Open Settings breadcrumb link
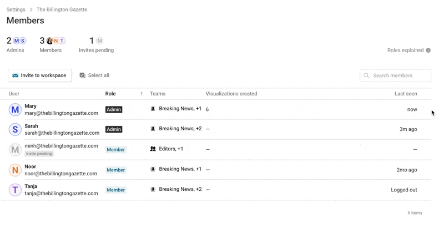Image resolution: width=444 pixels, height=233 pixels. coord(16,9)
